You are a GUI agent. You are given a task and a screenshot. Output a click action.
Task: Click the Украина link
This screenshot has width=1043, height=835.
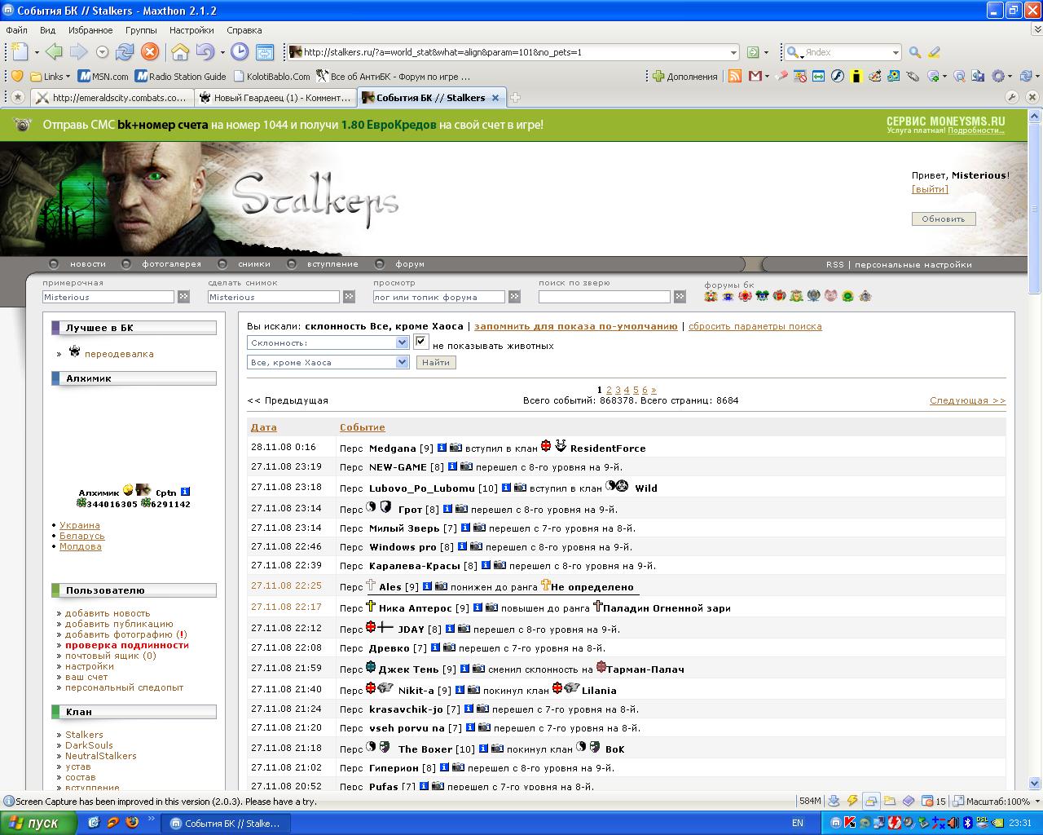point(80,525)
